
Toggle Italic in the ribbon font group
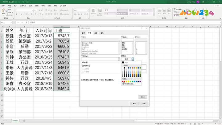point(19,14)
